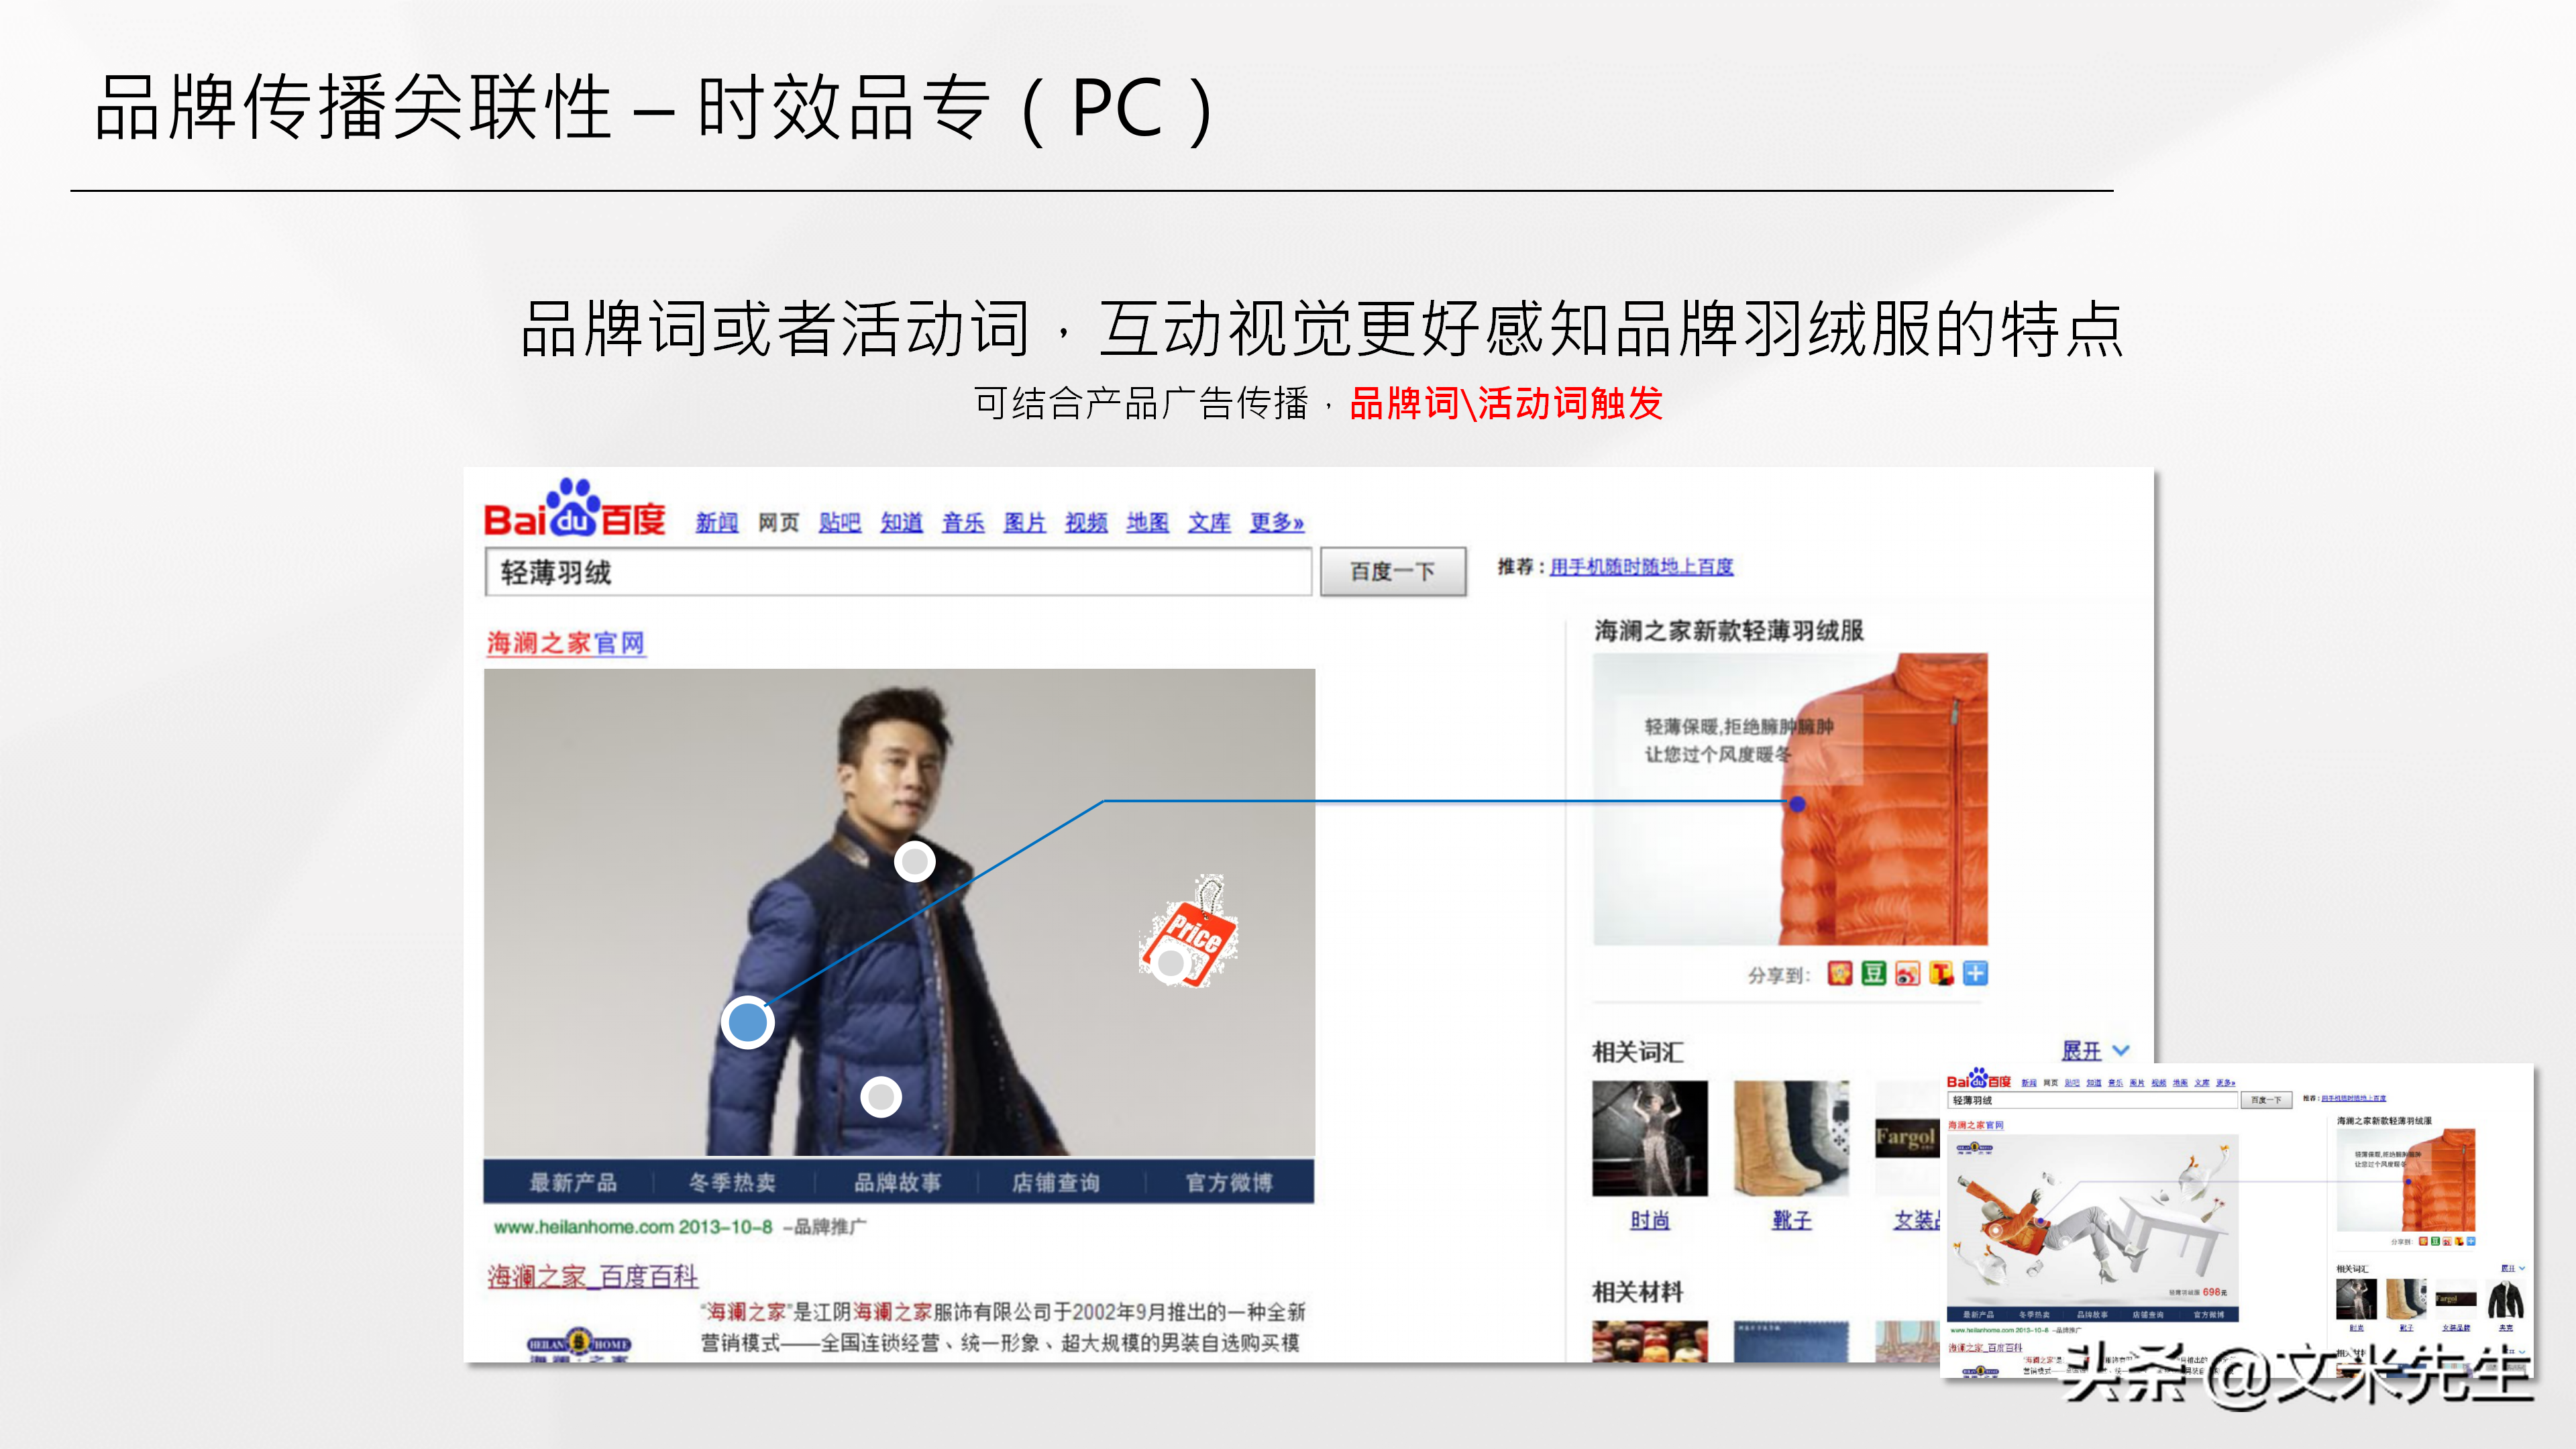Screen dimensions: 2576x1449
Task: Share to Douban via green 豆 icon
Action: (1873, 973)
